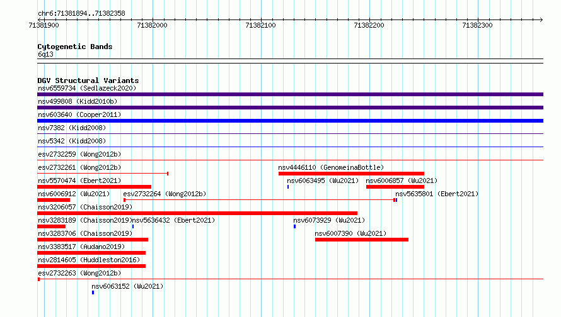Click the esv2732264 (Wong2012b) label
The height and width of the screenshot is (317, 561).
pyautogui.click(x=165, y=194)
